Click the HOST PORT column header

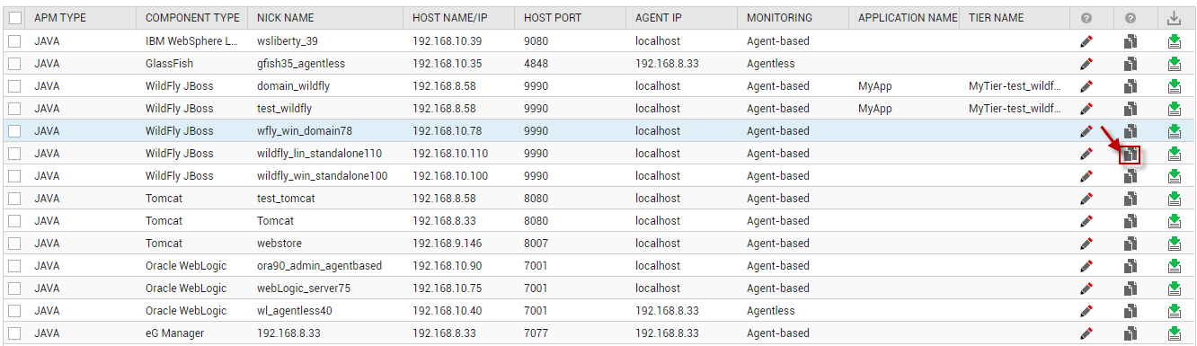pos(553,18)
